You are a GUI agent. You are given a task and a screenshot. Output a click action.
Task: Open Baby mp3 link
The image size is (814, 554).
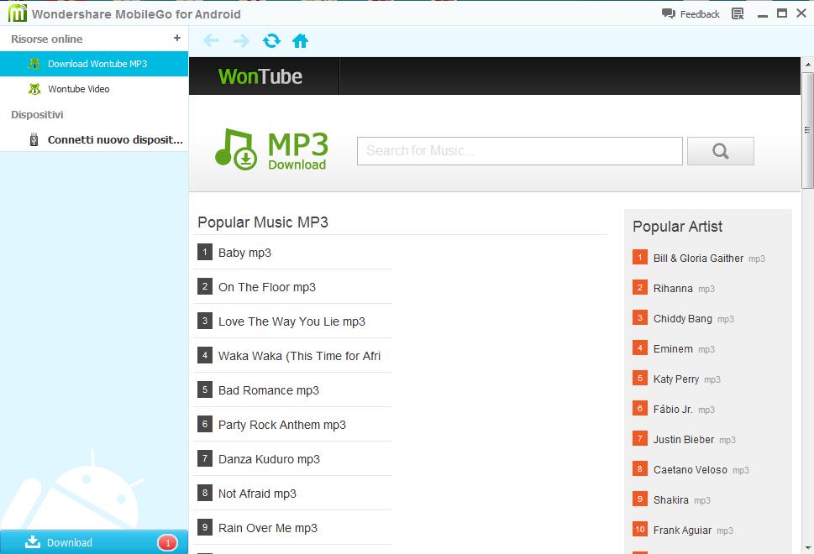[x=244, y=253]
